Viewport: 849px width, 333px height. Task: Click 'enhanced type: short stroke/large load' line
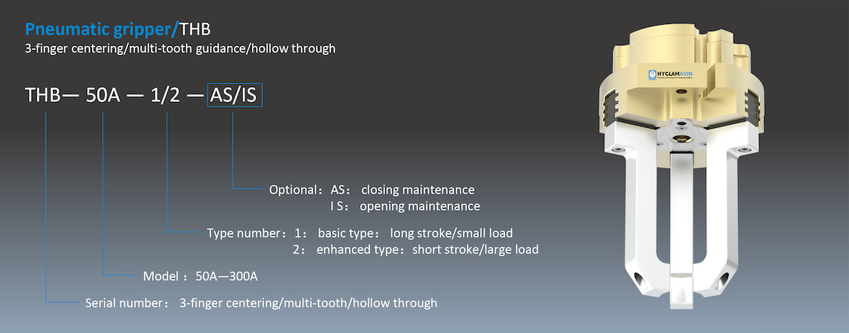pyautogui.click(x=427, y=249)
